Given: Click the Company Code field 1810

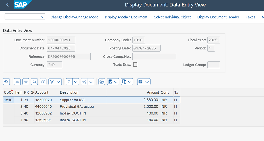Looking at the screenshot, I should click(x=138, y=40).
